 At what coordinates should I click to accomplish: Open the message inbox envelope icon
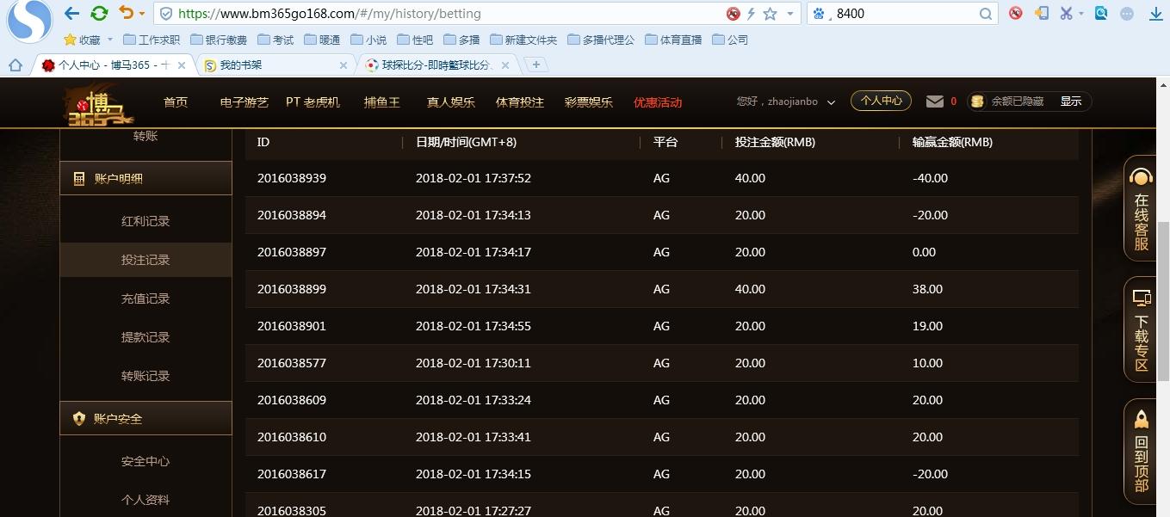(x=933, y=101)
